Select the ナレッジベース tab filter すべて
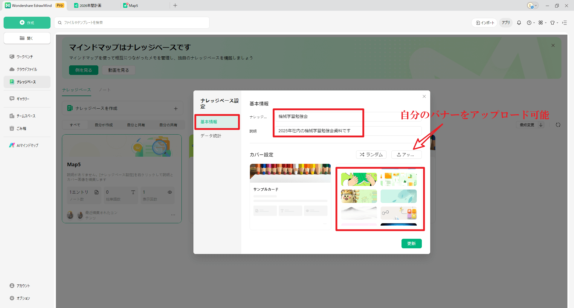Image resolution: width=574 pixels, height=308 pixels. pos(75,125)
